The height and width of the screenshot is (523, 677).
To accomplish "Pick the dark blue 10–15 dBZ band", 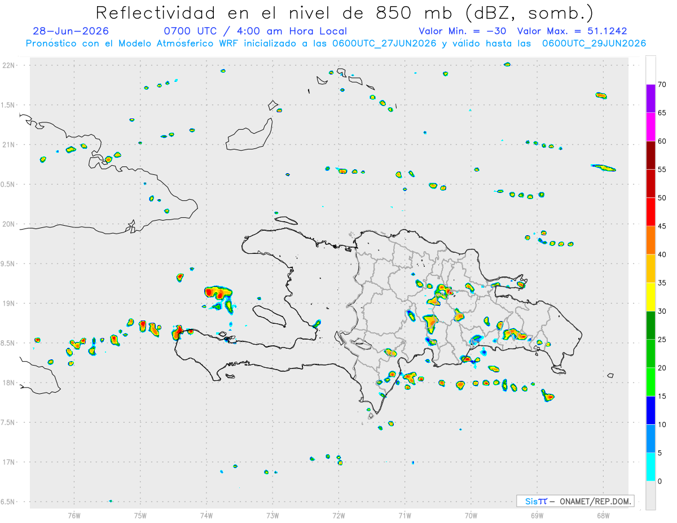I will pos(650,410).
